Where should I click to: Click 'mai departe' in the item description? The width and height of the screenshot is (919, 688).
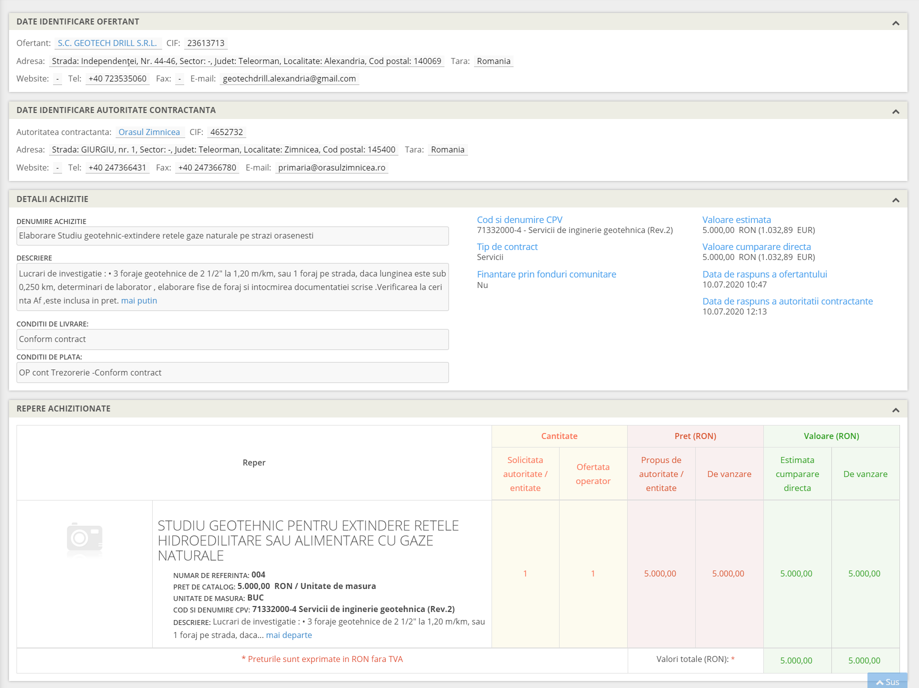click(289, 635)
